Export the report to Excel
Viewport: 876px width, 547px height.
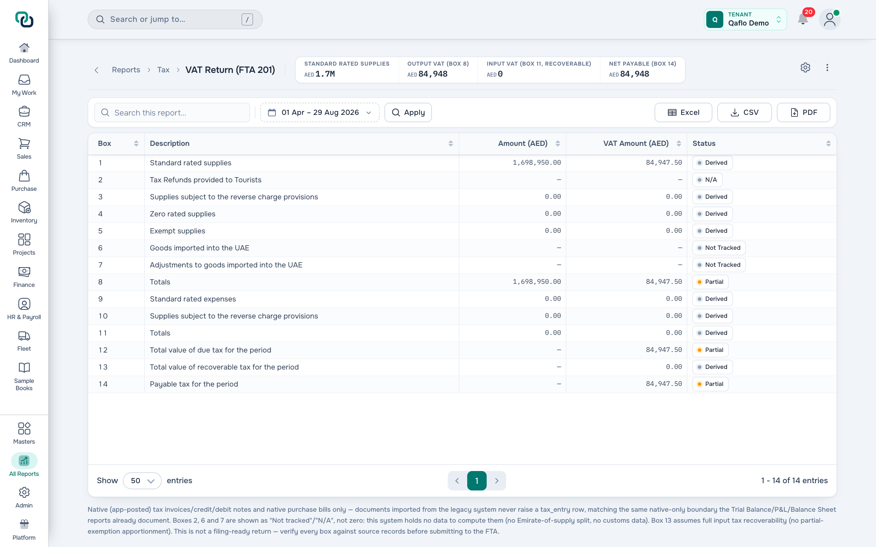tap(683, 112)
